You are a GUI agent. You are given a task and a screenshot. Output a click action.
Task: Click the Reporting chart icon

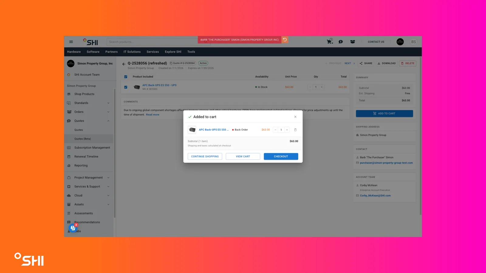[69, 166]
